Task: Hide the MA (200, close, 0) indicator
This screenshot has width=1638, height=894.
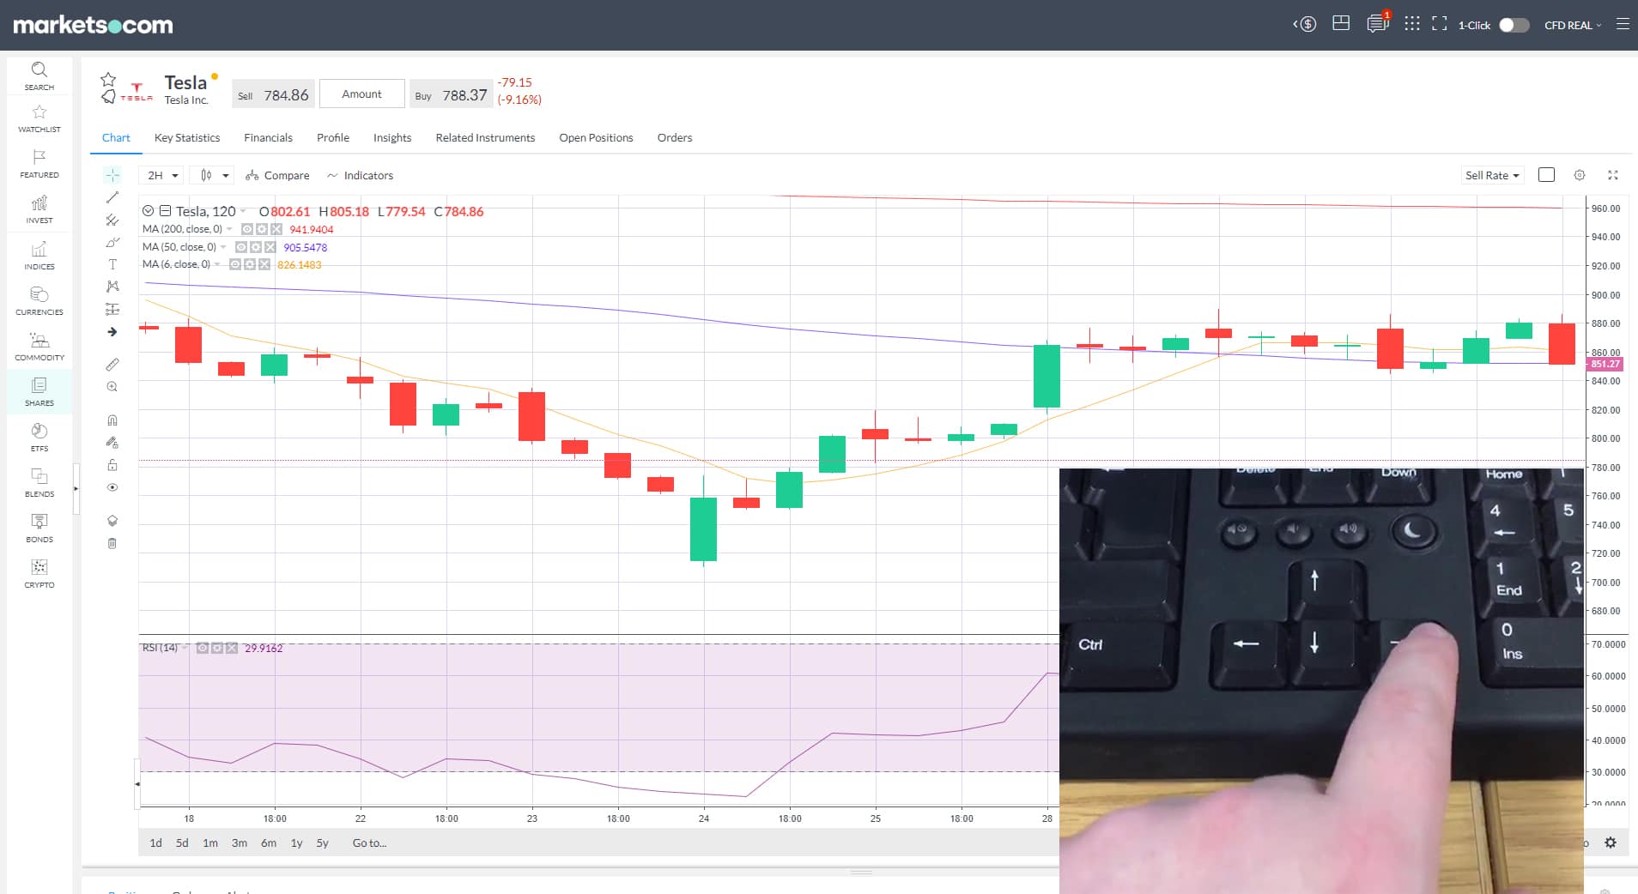Action: point(247,229)
